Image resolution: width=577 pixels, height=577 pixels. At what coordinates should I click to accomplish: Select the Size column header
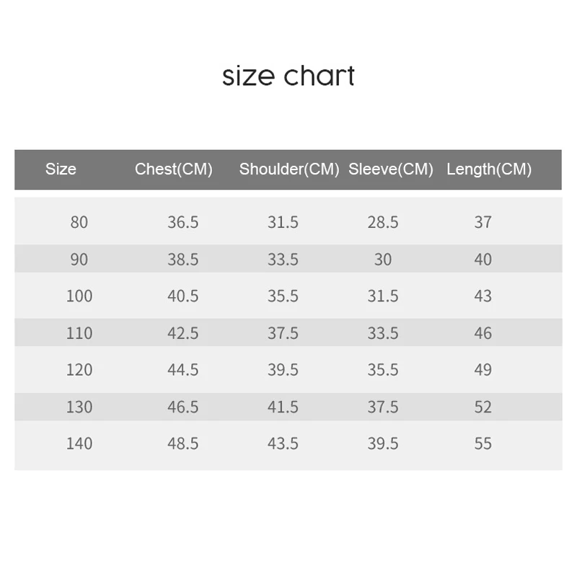point(61,169)
